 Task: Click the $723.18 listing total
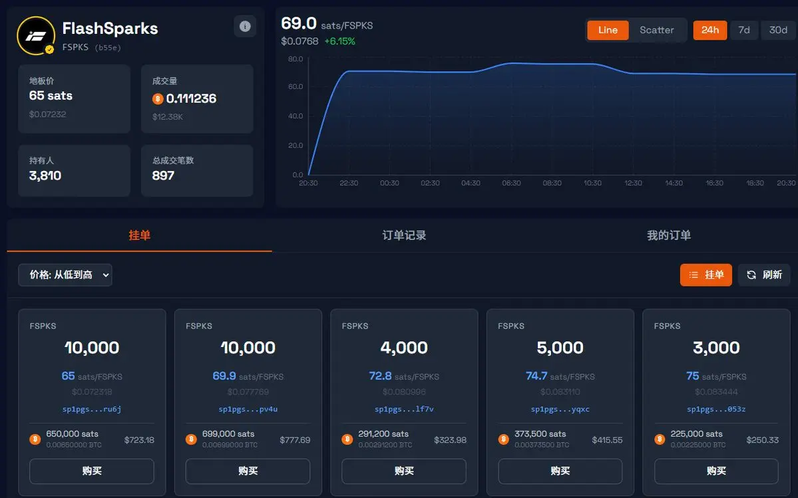(x=139, y=440)
